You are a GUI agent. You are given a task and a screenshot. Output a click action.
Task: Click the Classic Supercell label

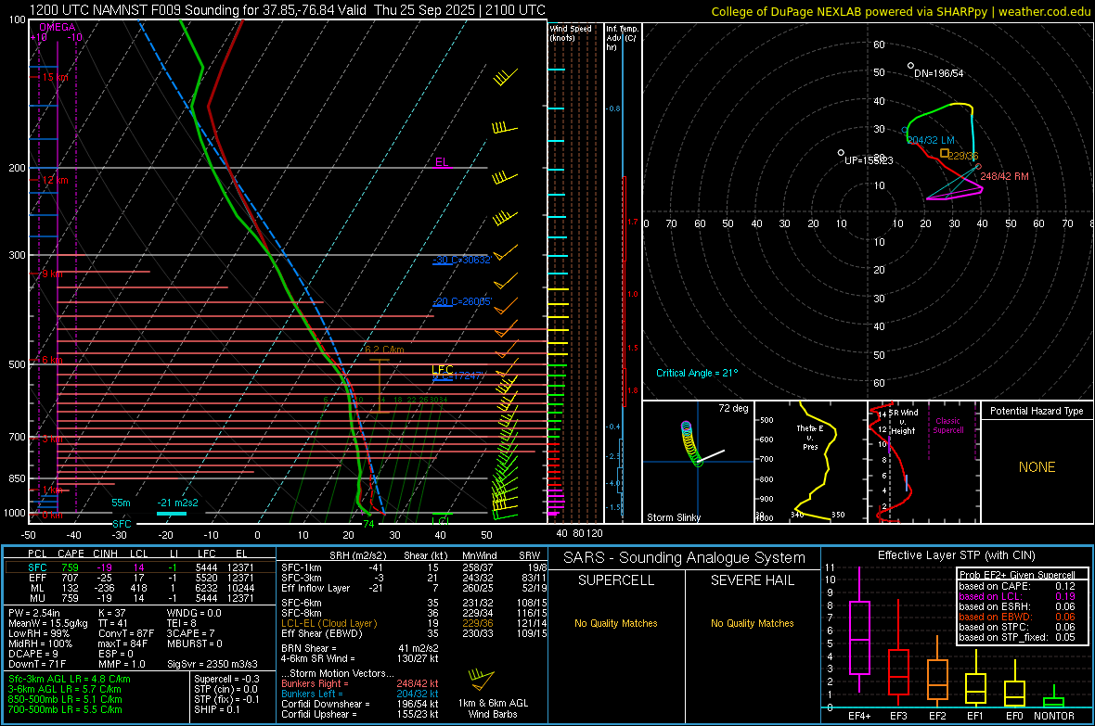[948, 426]
